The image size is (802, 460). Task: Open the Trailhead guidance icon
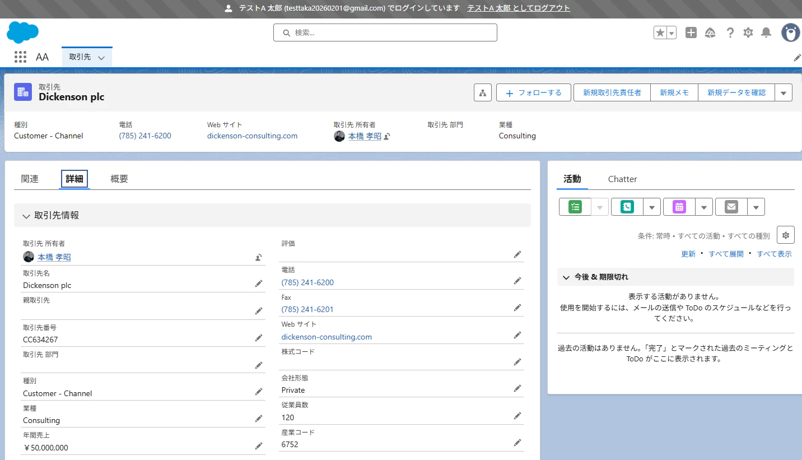710,33
